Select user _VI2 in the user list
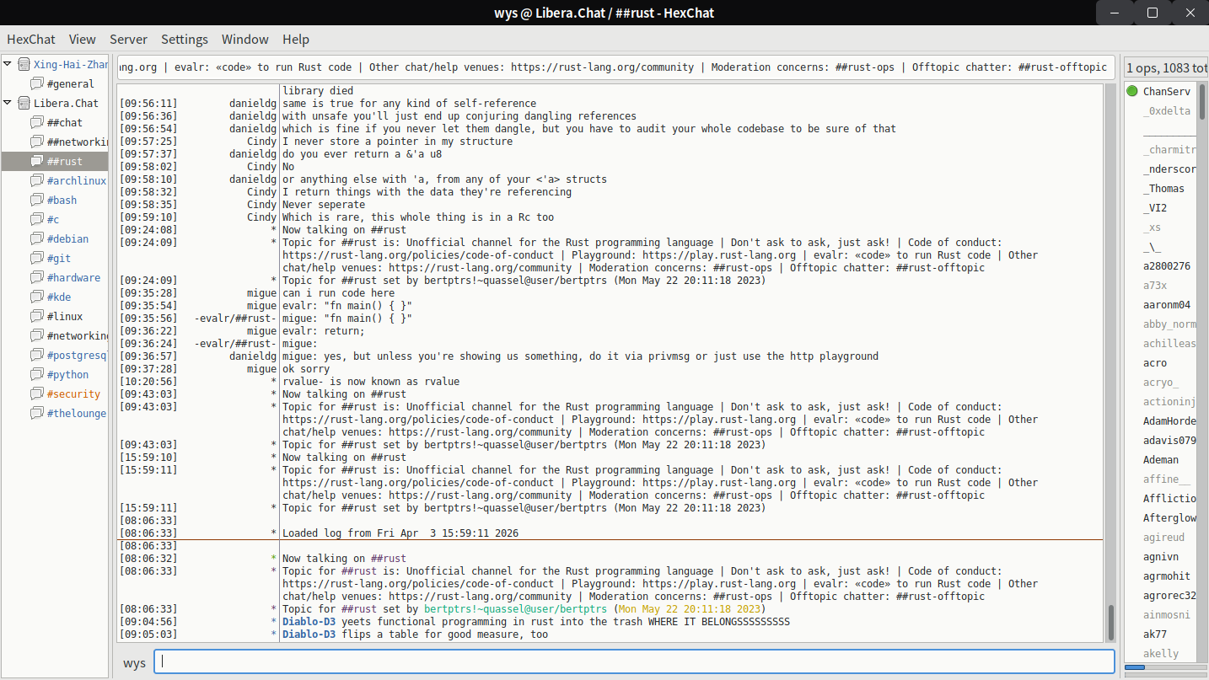 [x=1155, y=208]
